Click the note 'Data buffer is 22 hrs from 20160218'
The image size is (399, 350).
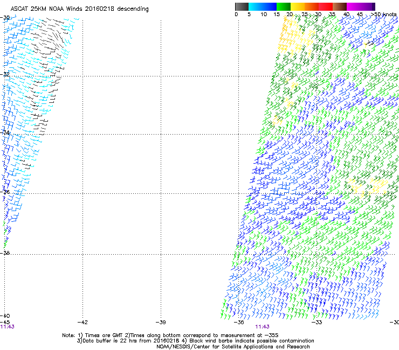coord(130,341)
